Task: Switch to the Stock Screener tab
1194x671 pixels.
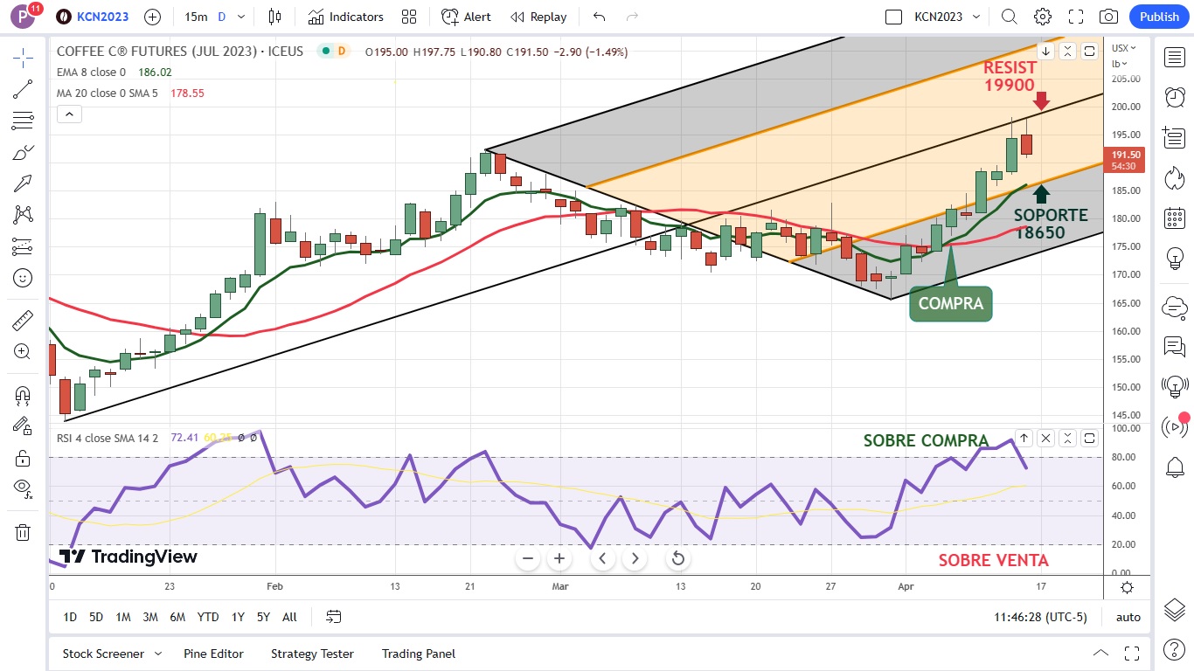Action: pyautogui.click(x=103, y=654)
